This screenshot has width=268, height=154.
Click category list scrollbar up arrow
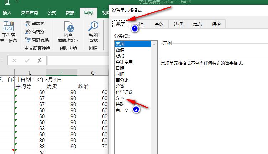pyautogui.click(x=154, y=44)
